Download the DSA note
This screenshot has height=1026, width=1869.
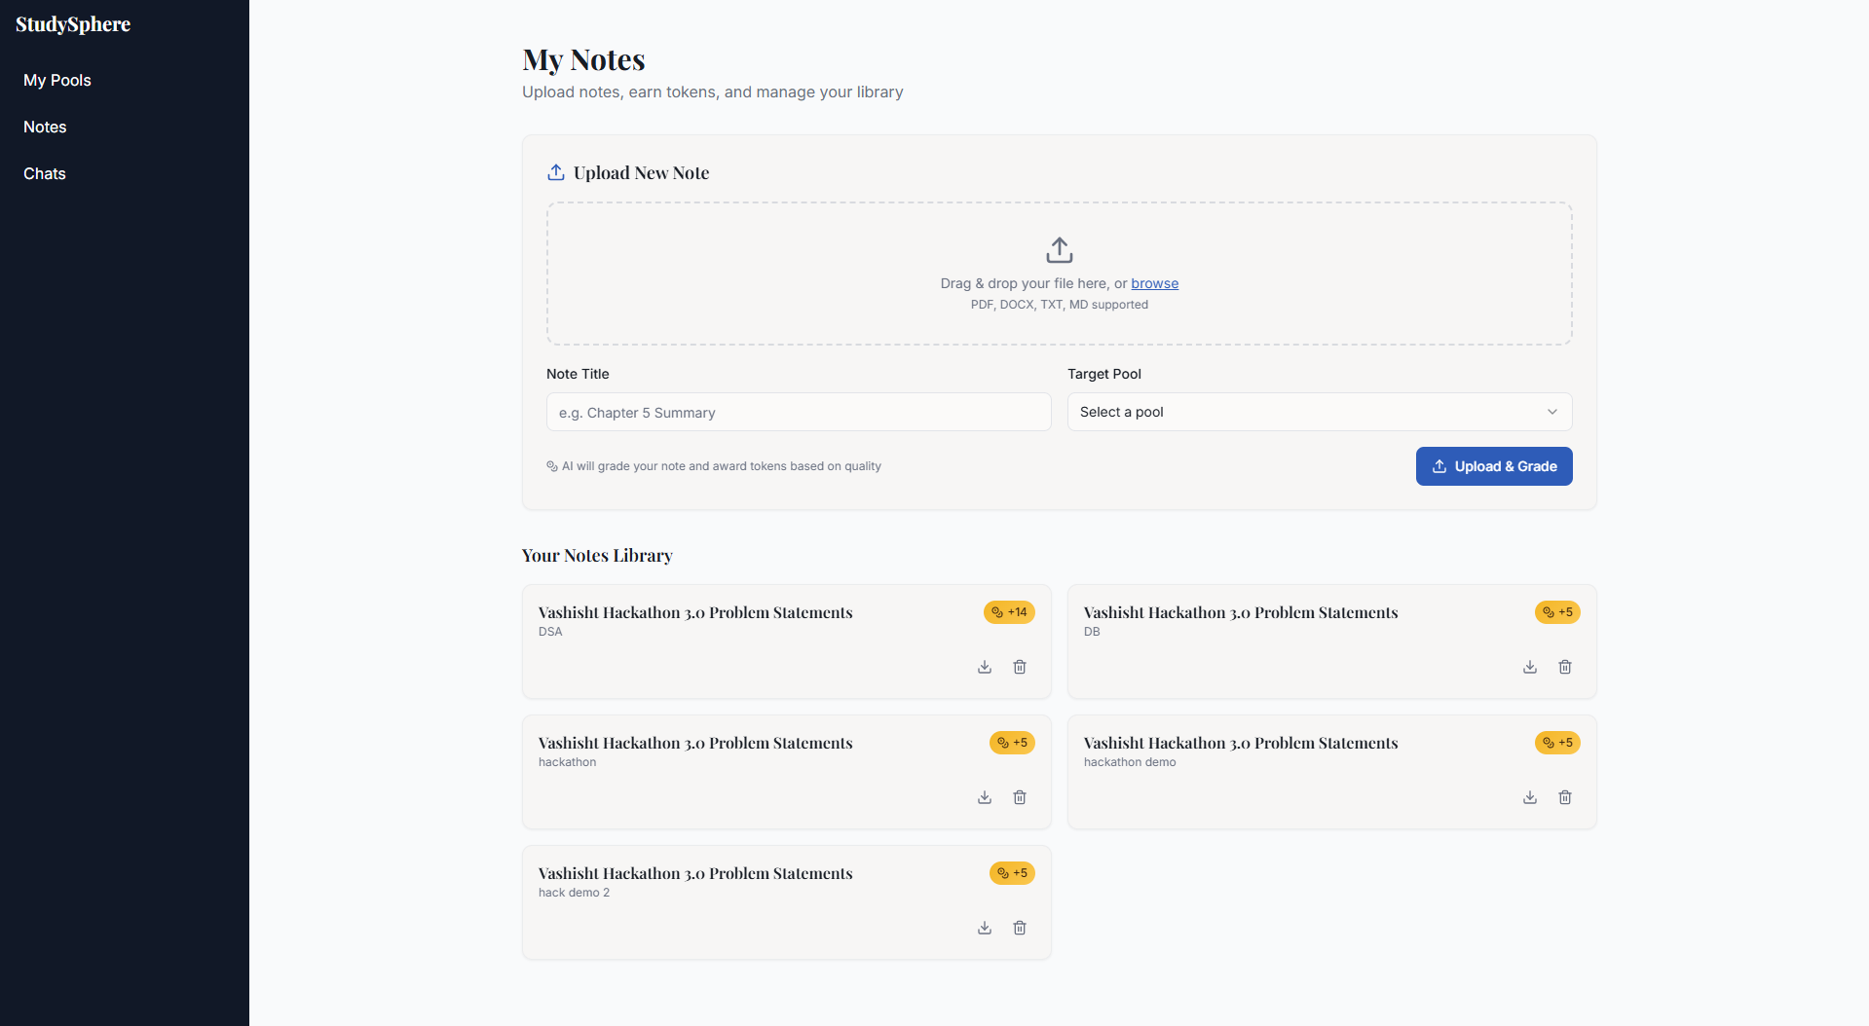click(985, 667)
